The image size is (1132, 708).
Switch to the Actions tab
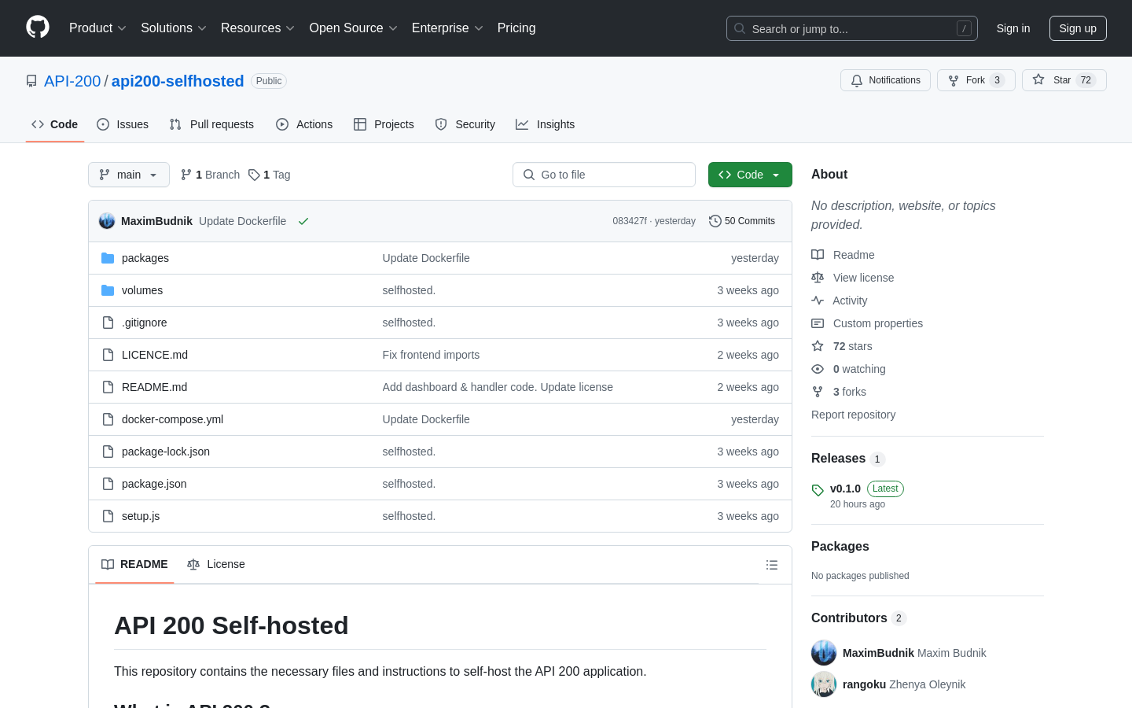304,124
